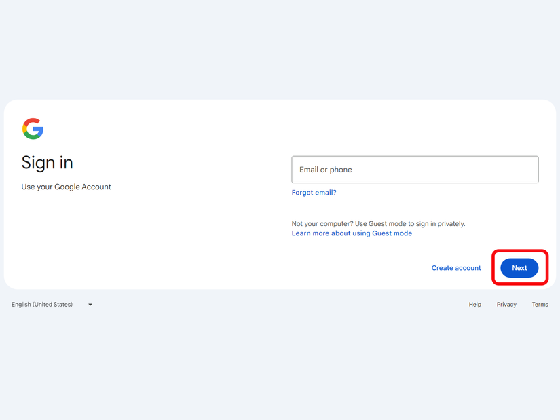
Task: Open the Forgot email? link
Action: tap(314, 193)
